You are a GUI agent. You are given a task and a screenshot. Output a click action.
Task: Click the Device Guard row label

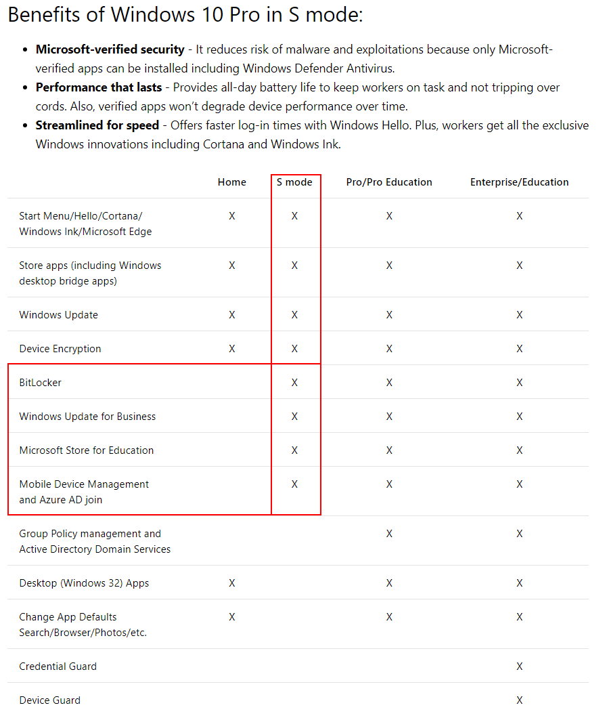pyautogui.click(x=50, y=700)
